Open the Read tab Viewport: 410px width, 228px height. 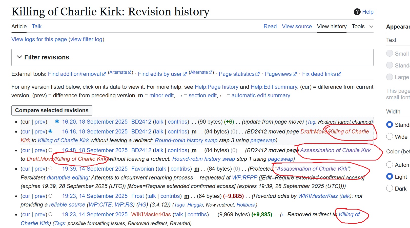click(x=270, y=27)
